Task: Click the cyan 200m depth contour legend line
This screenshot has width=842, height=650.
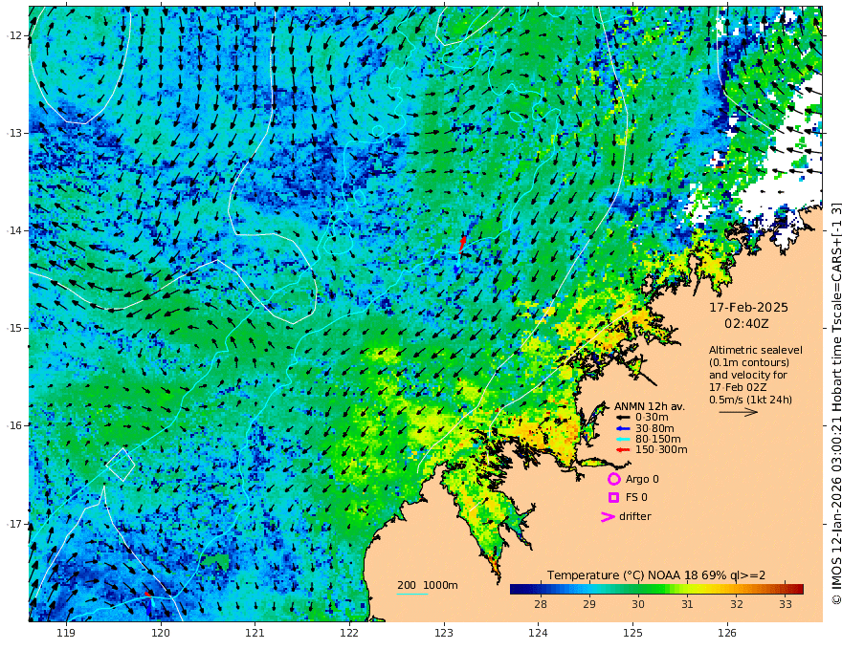Action: pyautogui.click(x=411, y=594)
